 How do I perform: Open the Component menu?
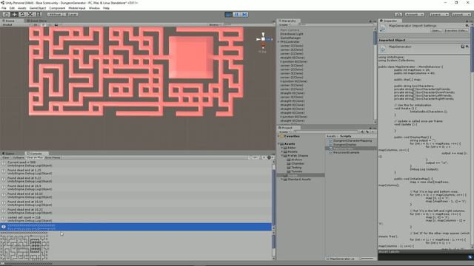57,8
